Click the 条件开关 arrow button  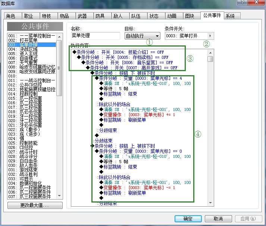coord(211,36)
